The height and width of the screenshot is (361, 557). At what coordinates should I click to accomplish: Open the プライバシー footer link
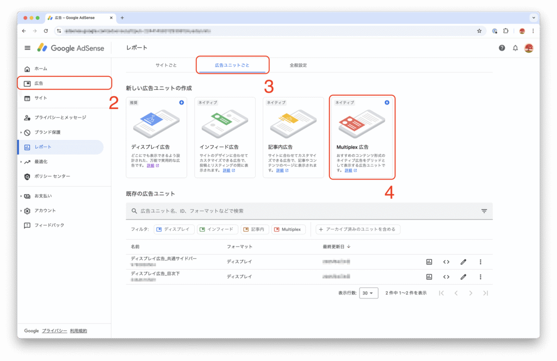coord(54,331)
